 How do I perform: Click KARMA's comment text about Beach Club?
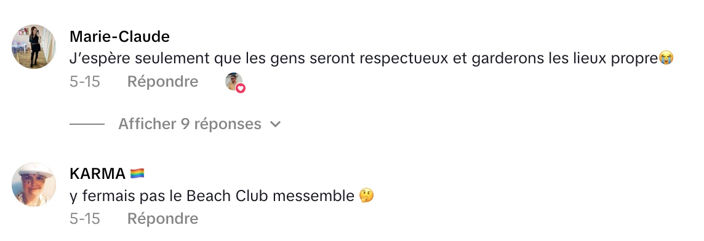[212, 196]
